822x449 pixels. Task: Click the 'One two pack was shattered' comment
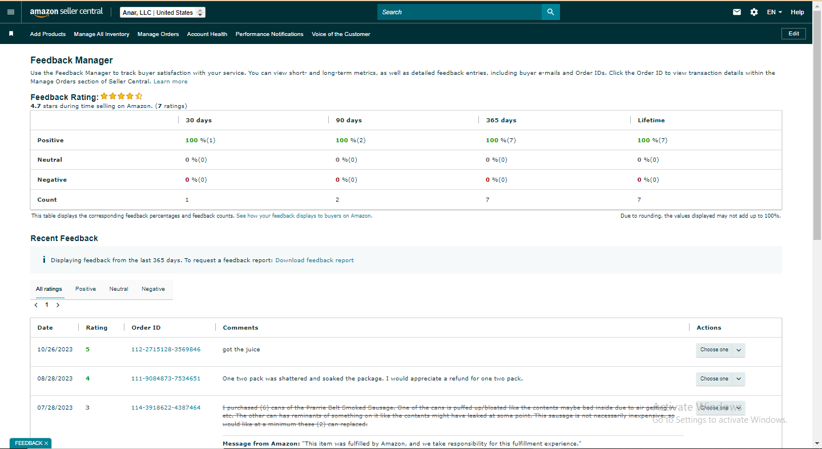coord(372,379)
